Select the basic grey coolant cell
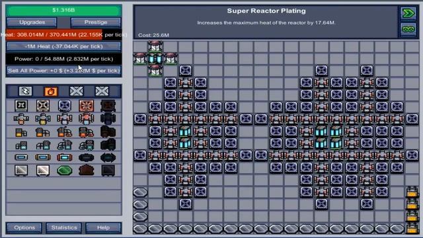This screenshot has height=238, width=423. click(21, 157)
